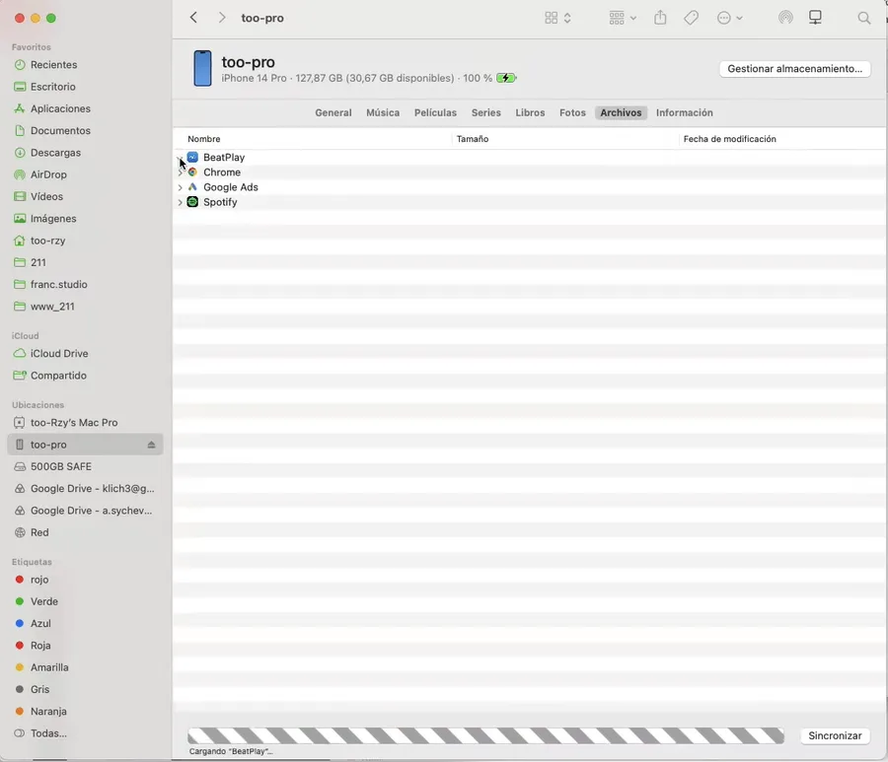Select the Chrome row name
This screenshot has width=888, height=762.
(222, 172)
